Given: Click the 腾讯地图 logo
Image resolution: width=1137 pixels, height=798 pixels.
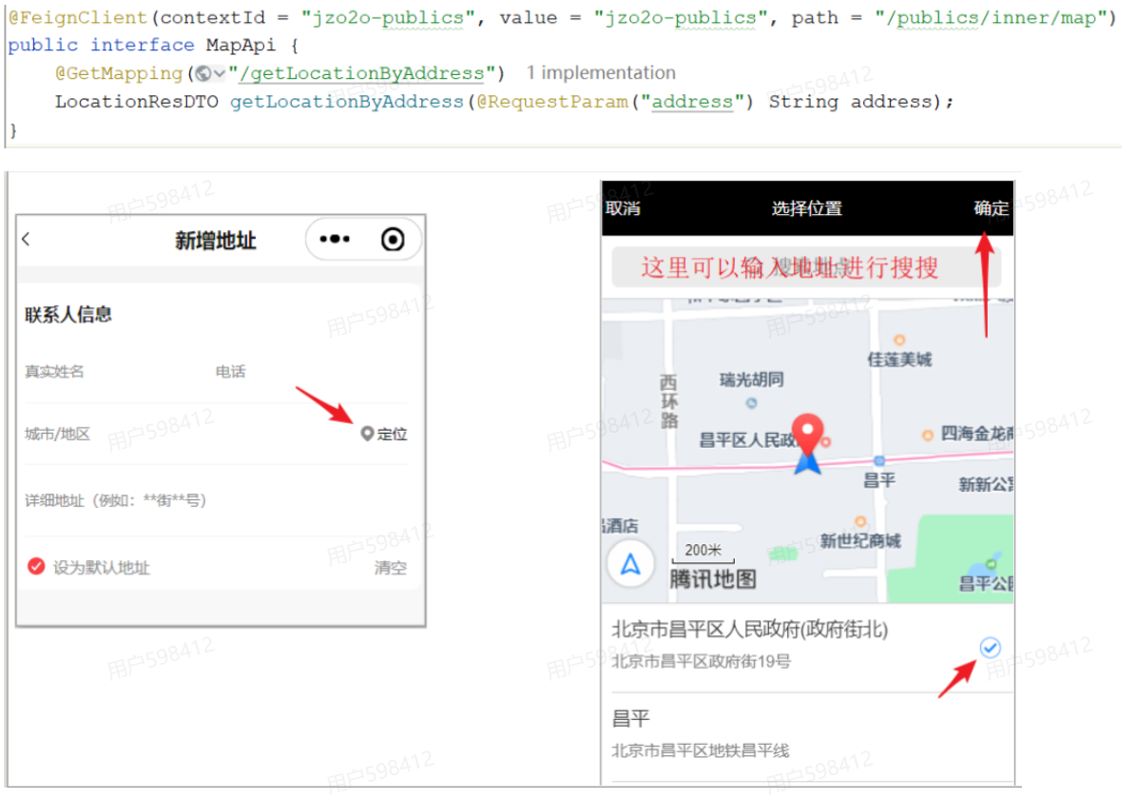Looking at the screenshot, I should (713, 578).
